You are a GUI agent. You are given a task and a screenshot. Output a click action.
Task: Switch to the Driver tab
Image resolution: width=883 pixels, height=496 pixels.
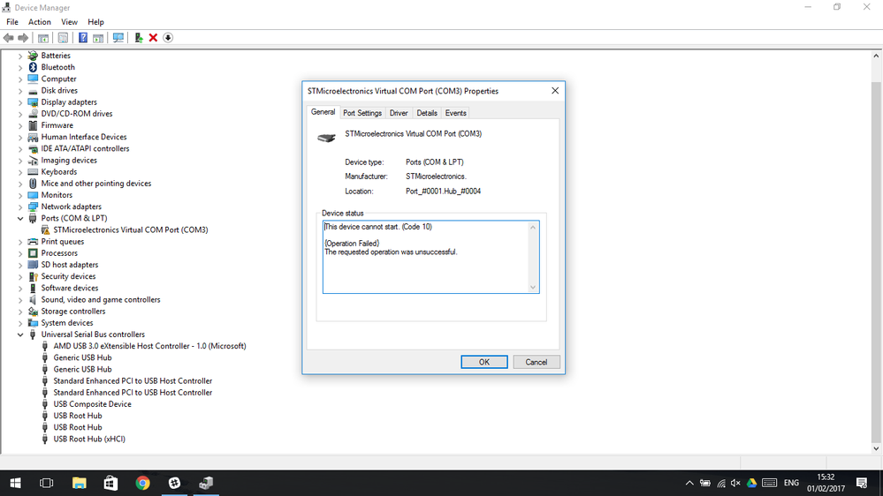point(398,113)
